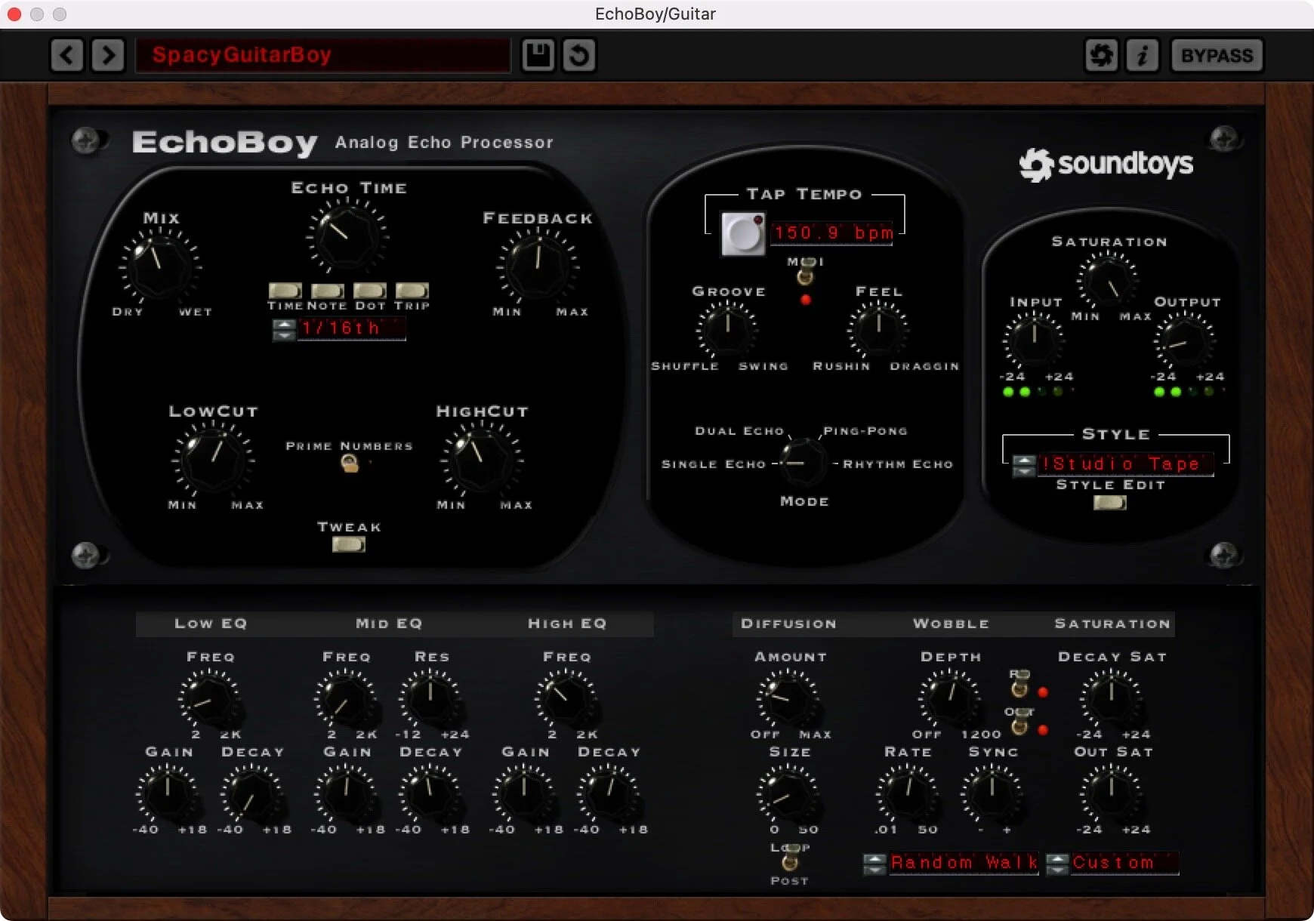Viewport: 1314px width, 921px height.
Task: Step the Style selector arrows
Action: (x=1024, y=466)
